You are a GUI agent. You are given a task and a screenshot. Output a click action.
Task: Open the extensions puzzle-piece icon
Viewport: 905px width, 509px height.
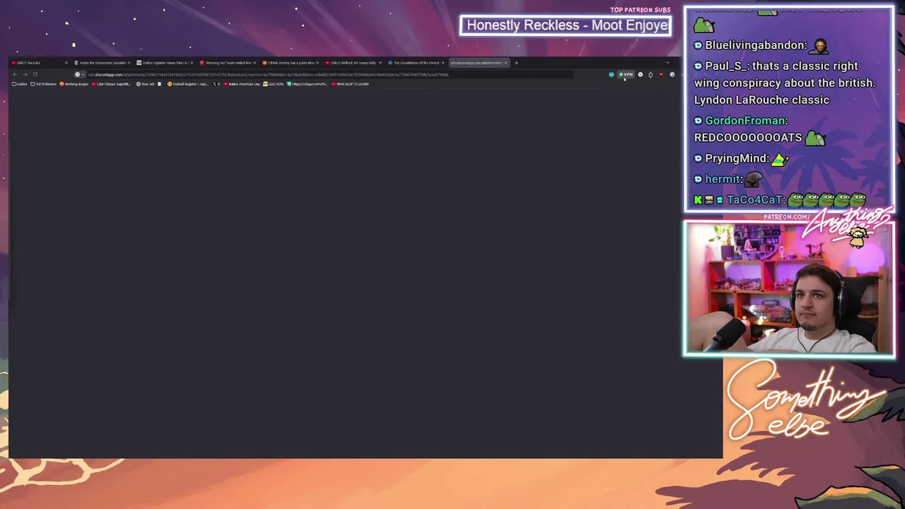pos(650,74)
